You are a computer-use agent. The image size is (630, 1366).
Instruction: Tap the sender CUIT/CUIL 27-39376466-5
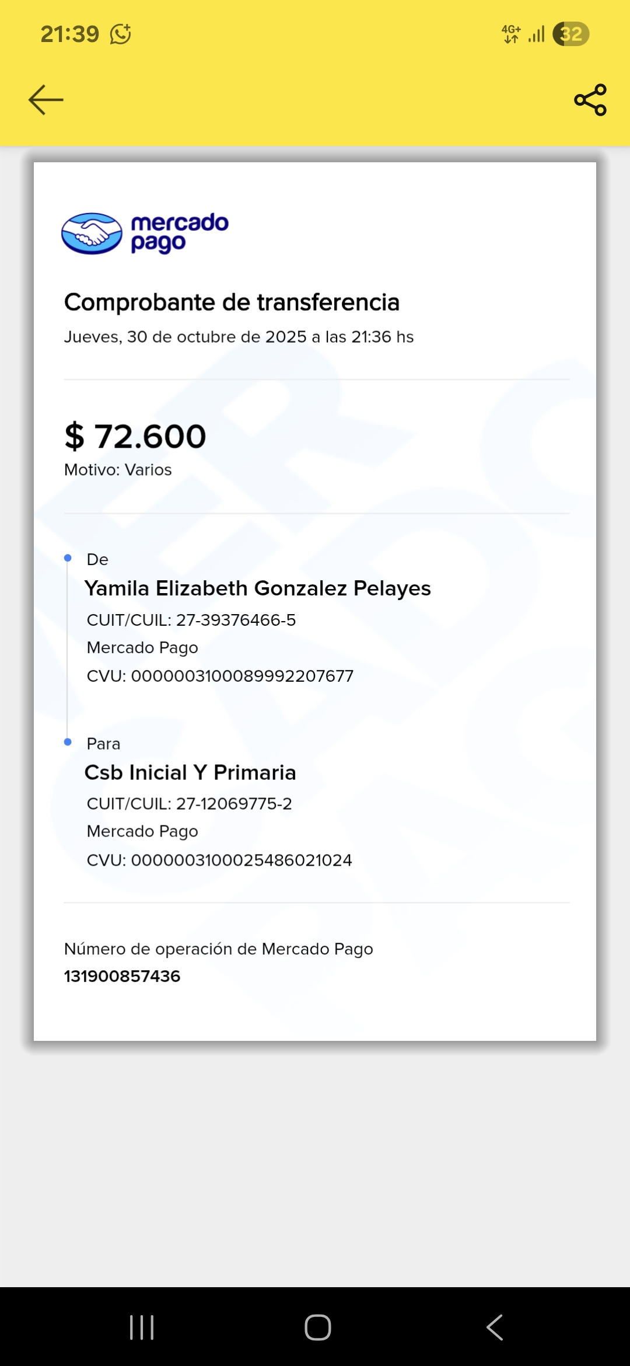pyautogui.click(x=236, y=620)
